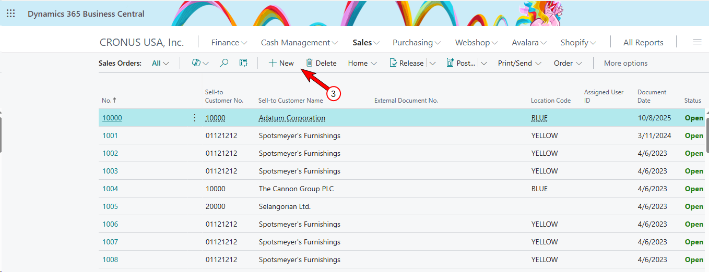Open the Cash Management menu
This screenshot has height=272, width=709.
(x=300, y=43)
